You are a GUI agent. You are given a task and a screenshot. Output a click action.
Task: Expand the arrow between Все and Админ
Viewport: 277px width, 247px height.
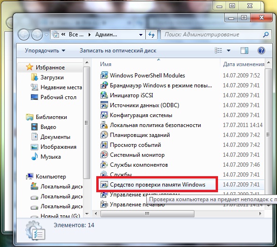point(90,34)
